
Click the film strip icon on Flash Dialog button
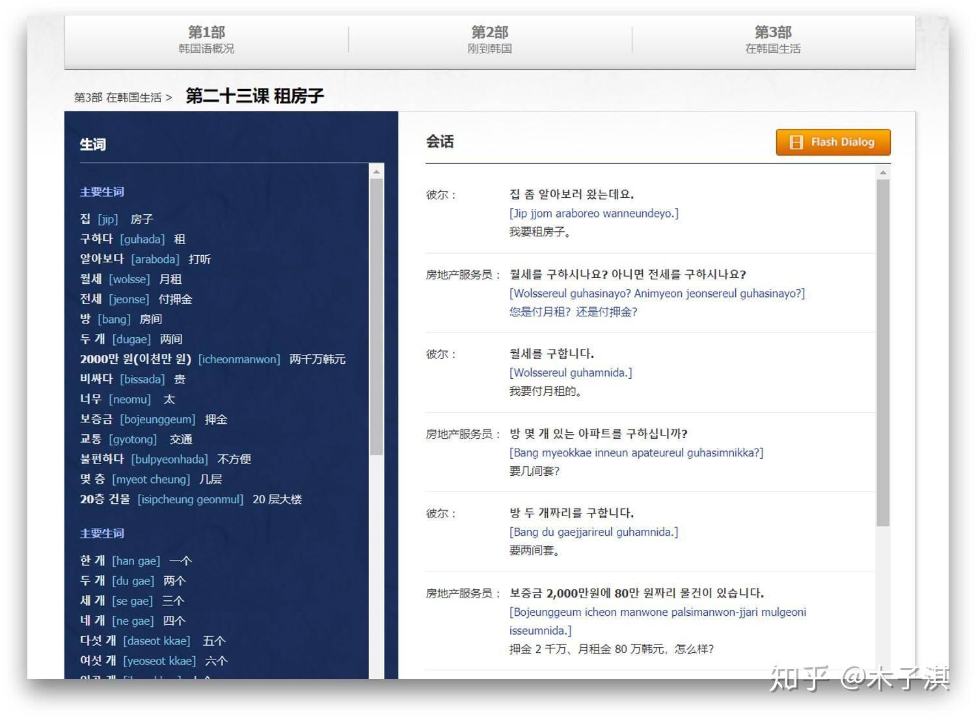[795, 142]
